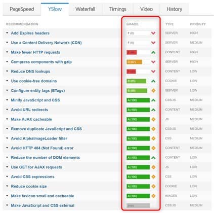Click orange diamond icon for Reduce cookie size
214x213 pixels.
pos(153,187)
